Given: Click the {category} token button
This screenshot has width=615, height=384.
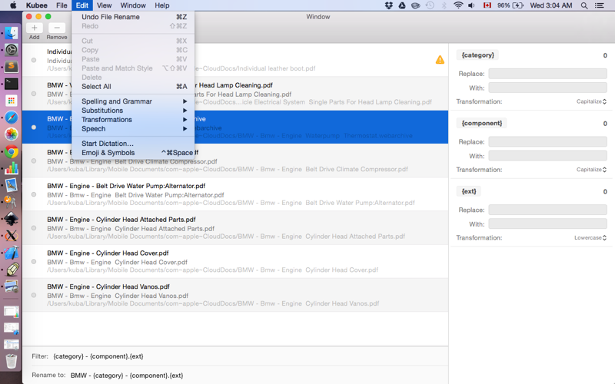Looking at the screenshot, I should pos(477,55).
